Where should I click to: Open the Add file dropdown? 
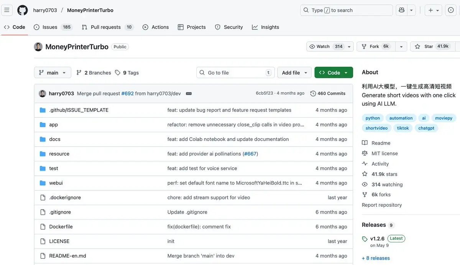click(x=295, y=73)
